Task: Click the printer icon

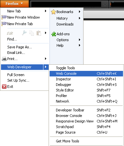Action: pyautogui.click(x=4, y=59)
